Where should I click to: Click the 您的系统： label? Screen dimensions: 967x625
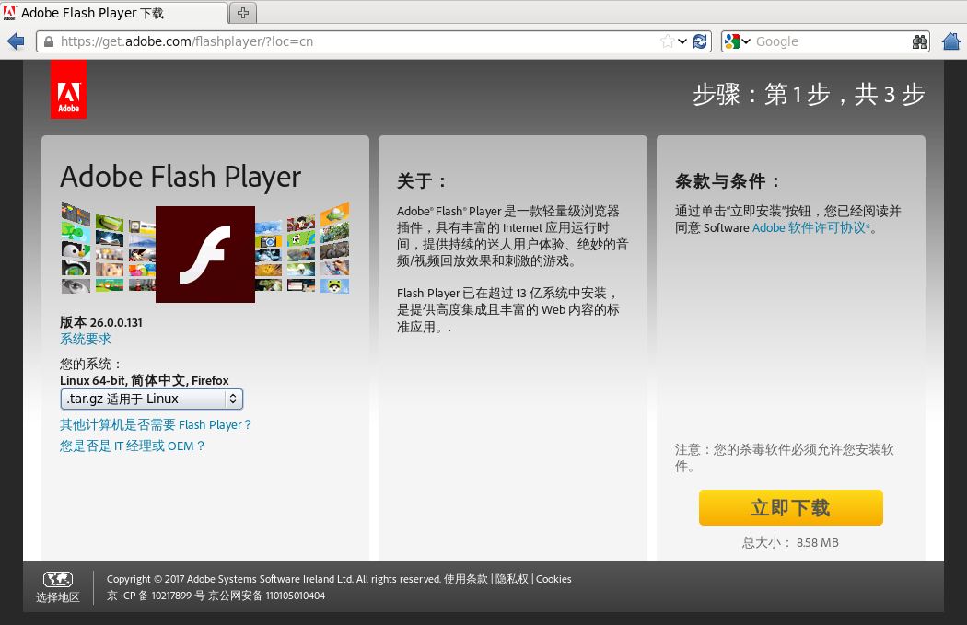point(90,364)
